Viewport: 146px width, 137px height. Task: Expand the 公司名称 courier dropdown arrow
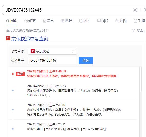(x=73, y=51)
